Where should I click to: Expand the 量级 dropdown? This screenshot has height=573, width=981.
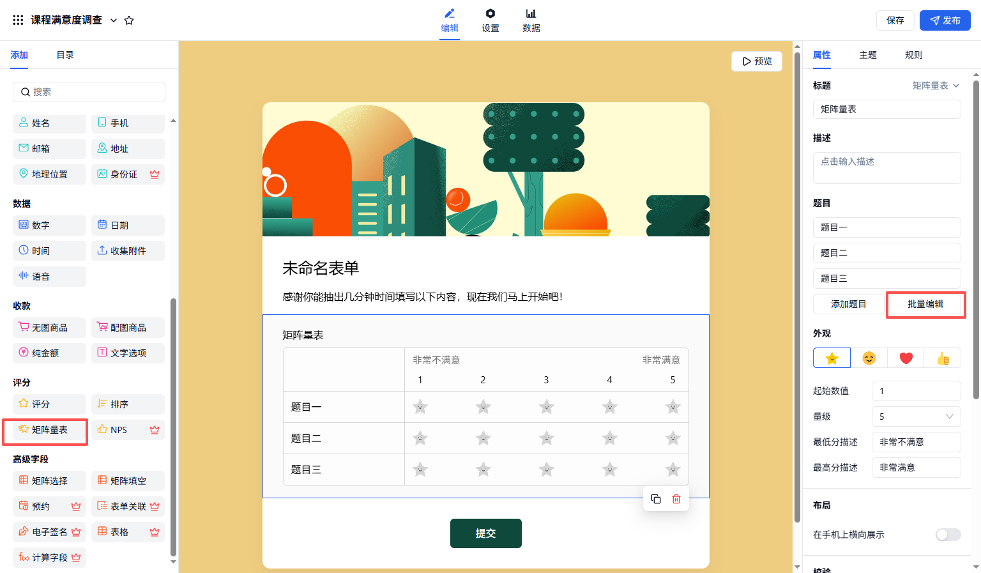(916, 416)
